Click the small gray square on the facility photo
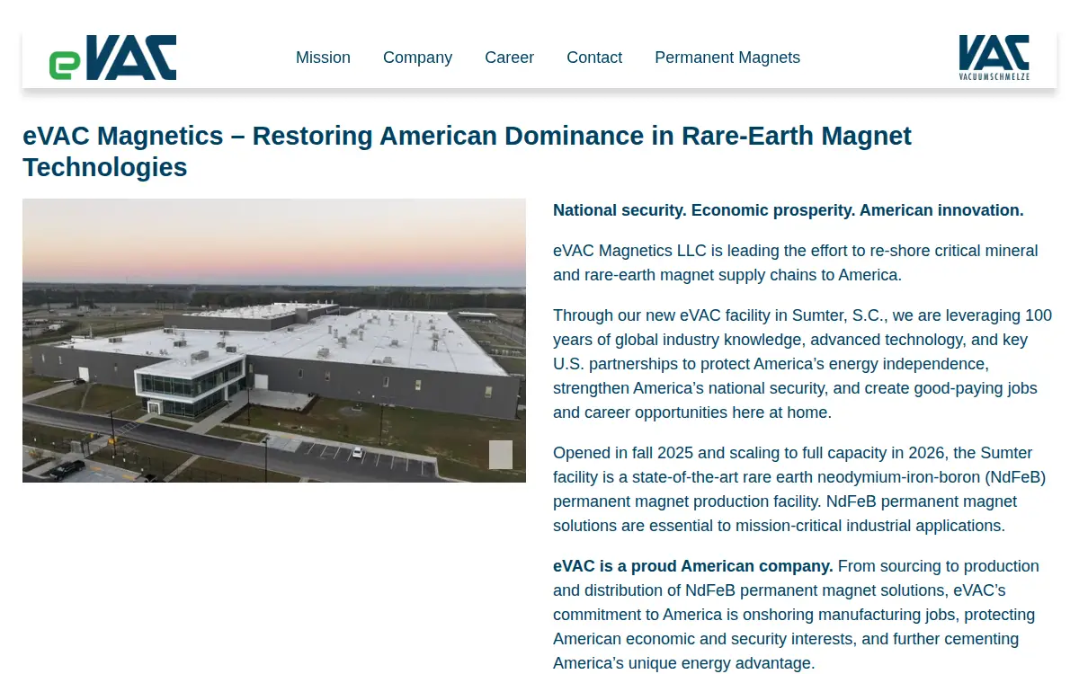 pos(501,455)
